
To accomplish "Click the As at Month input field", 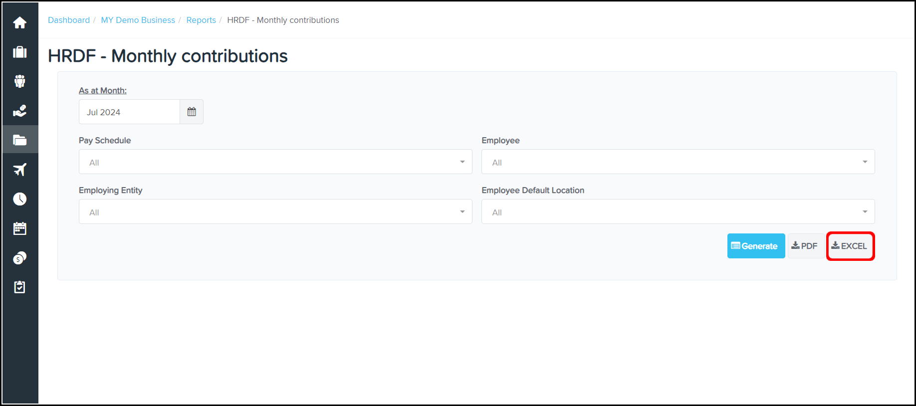I will click(x=129, y=112).
